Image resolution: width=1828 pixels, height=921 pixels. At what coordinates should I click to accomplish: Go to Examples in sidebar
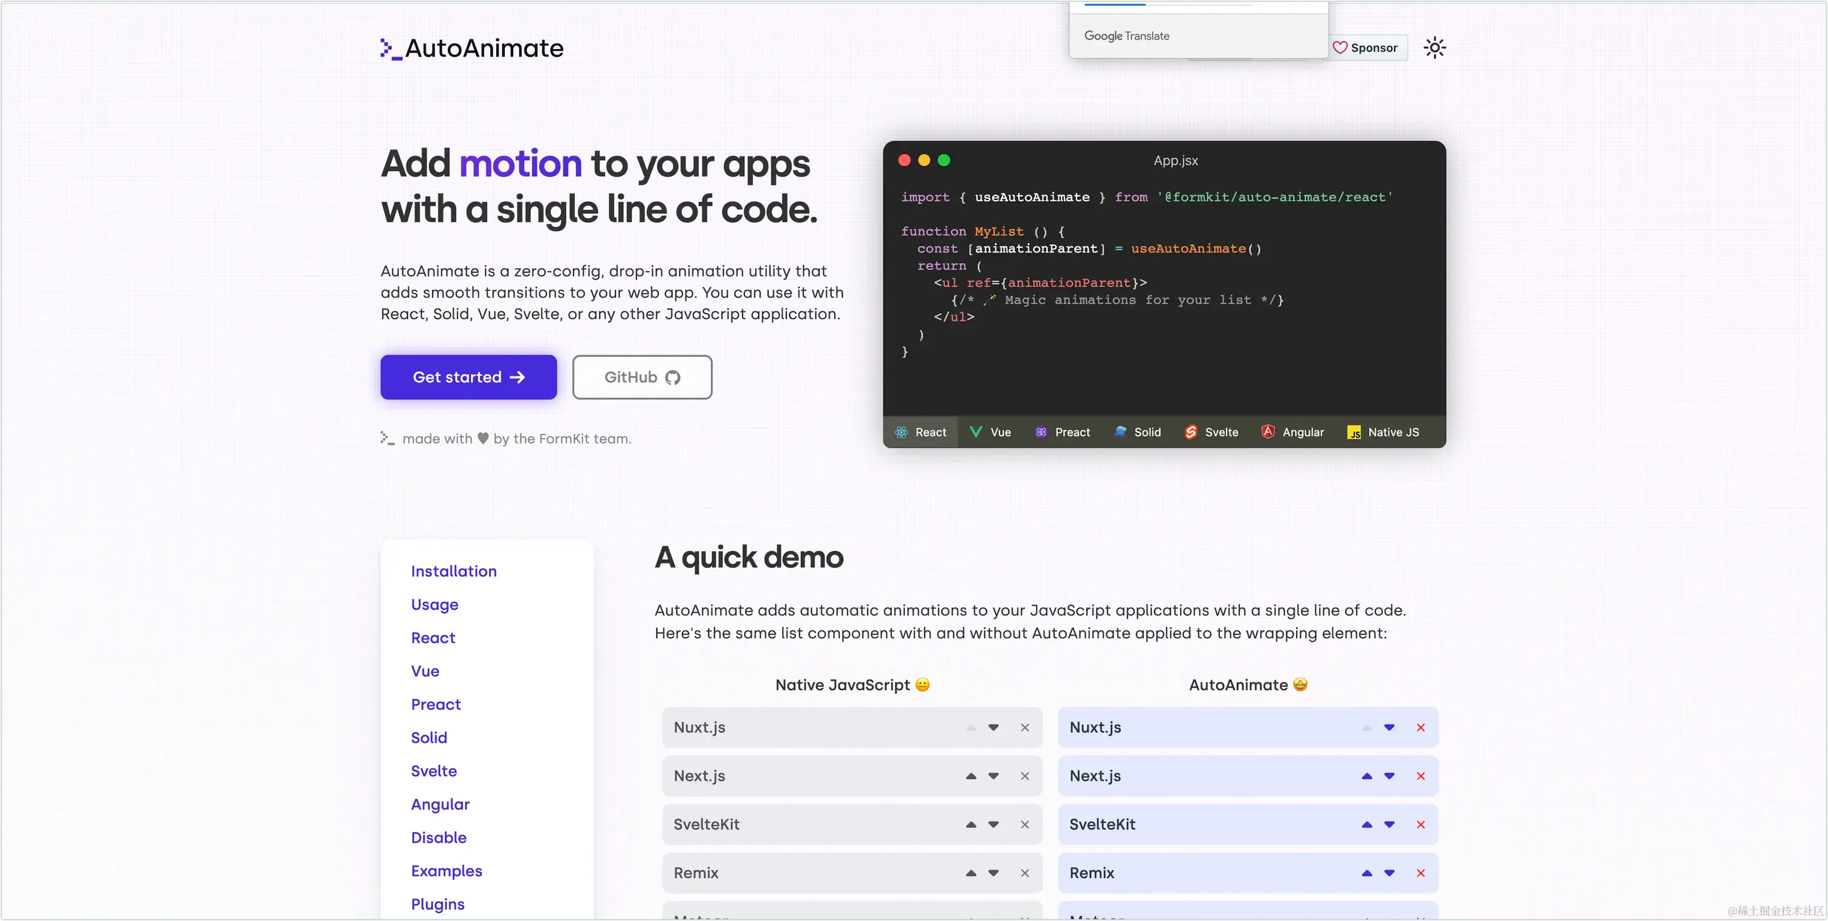coord(446,871)
